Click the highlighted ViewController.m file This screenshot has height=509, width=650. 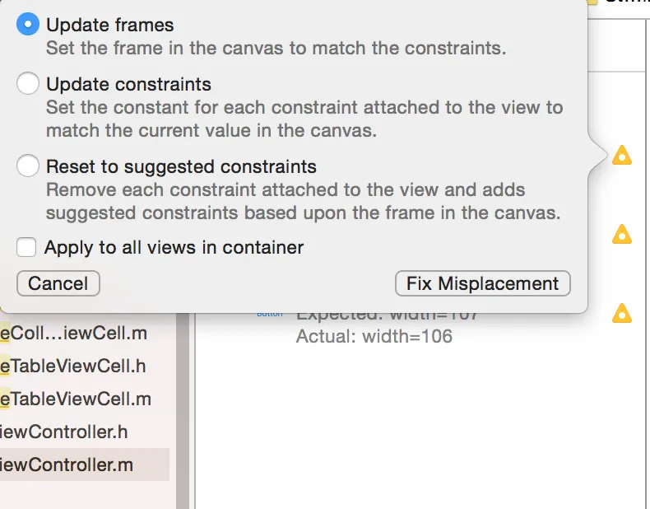(x=69, y=465)
